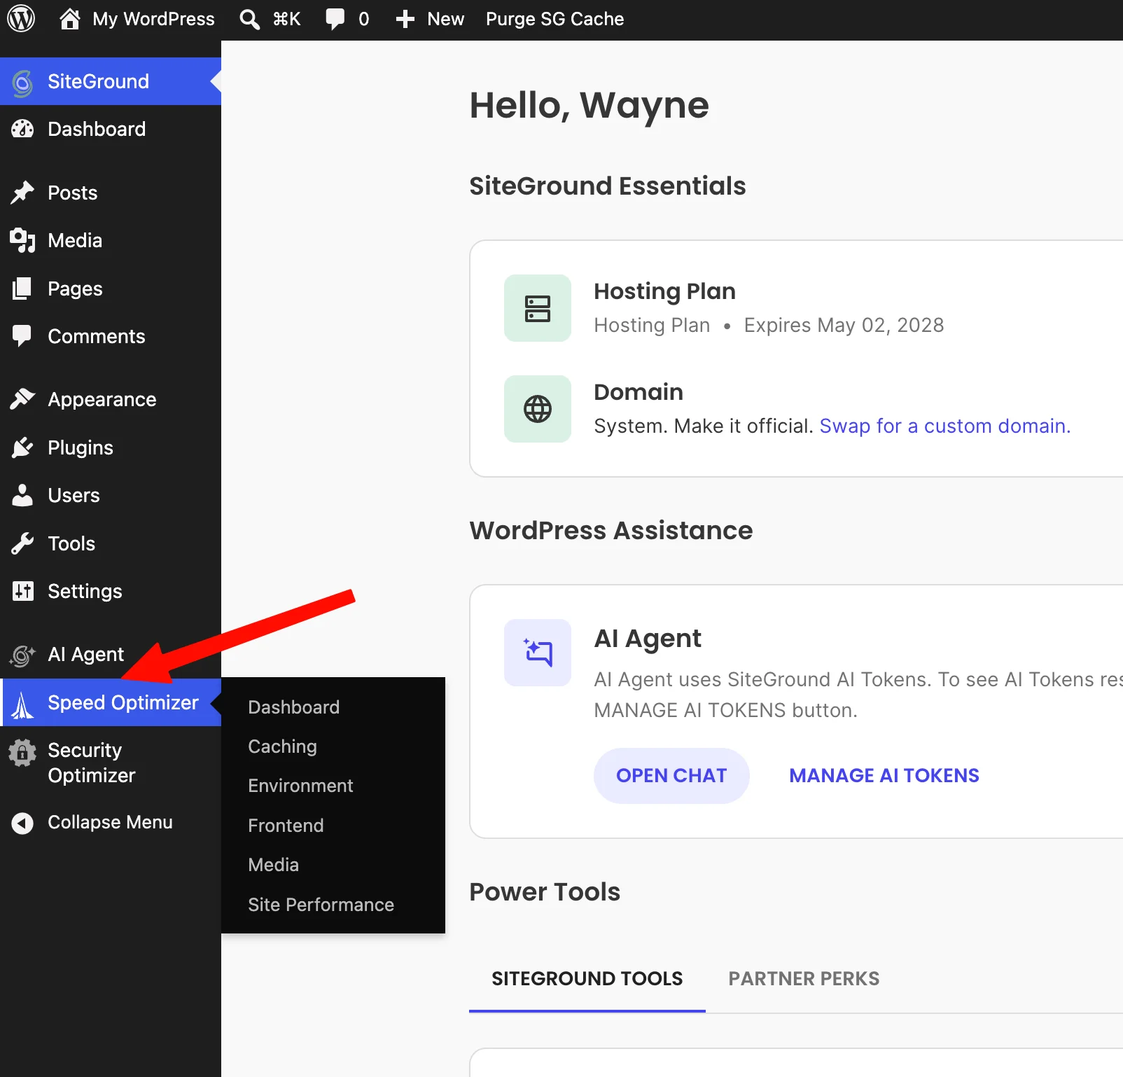The image size is (1123, 1077).
Task: Click the Pages icon in the sidebar
Action: tap(22, 289)
